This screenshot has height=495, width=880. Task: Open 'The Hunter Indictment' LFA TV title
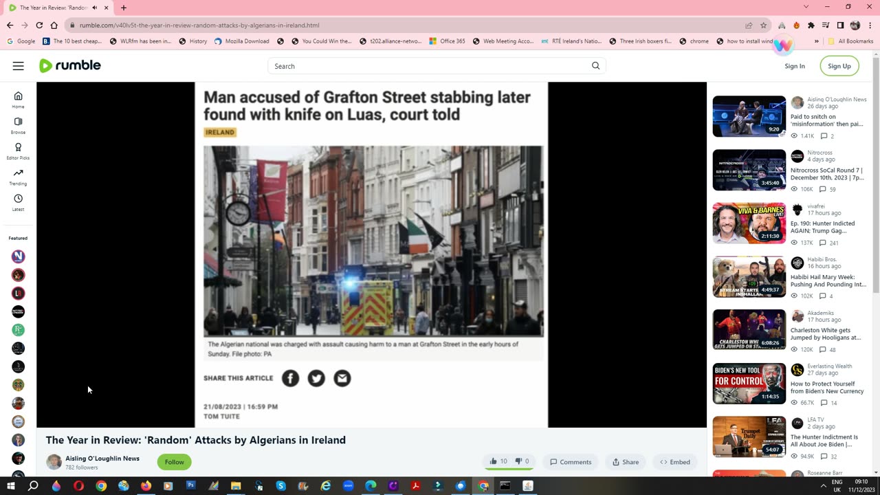point(824,441)
